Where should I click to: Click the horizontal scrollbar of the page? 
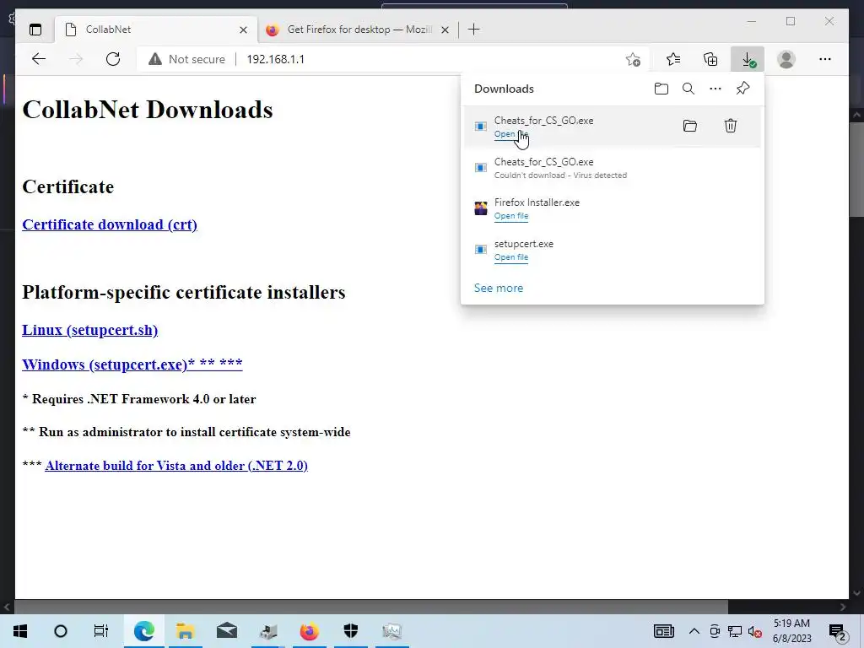(371, 607)
